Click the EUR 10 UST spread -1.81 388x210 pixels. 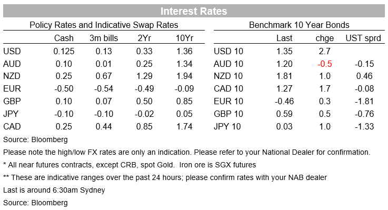click(x=364, y=101)
